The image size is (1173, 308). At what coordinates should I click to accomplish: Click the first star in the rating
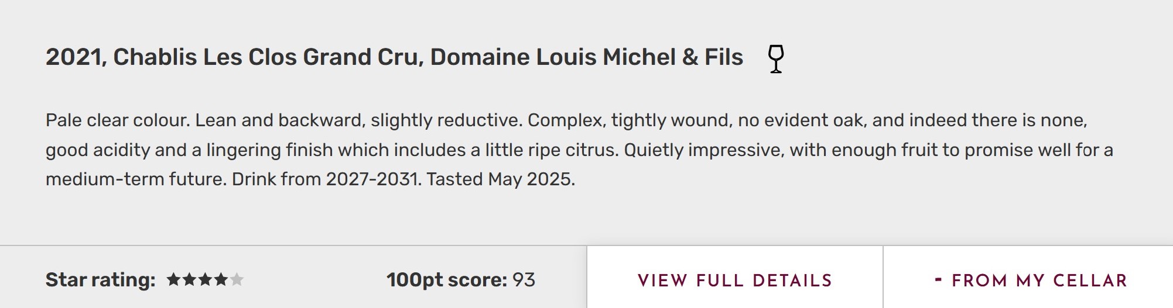point(173,280)
